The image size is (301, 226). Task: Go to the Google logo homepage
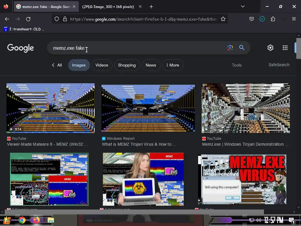pyautogui.click(x=21, y=48)
